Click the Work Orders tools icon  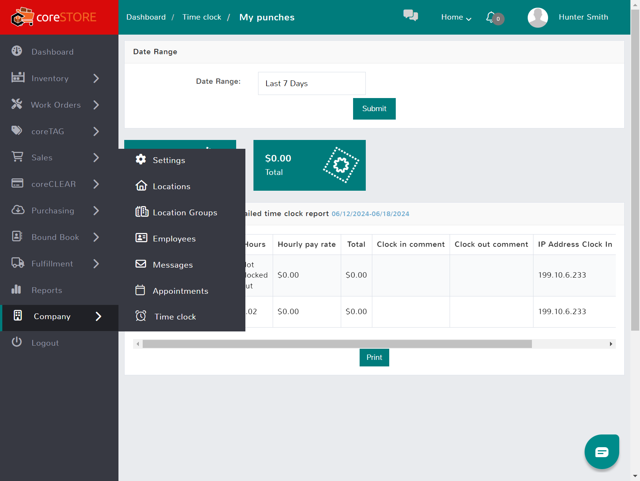click(17, 104)
